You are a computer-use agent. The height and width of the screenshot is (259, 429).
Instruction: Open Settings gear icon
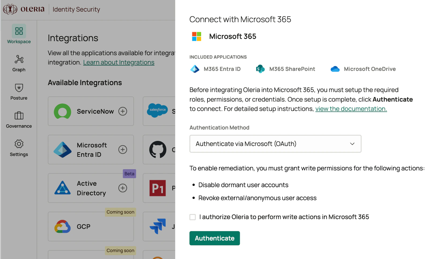19,144
